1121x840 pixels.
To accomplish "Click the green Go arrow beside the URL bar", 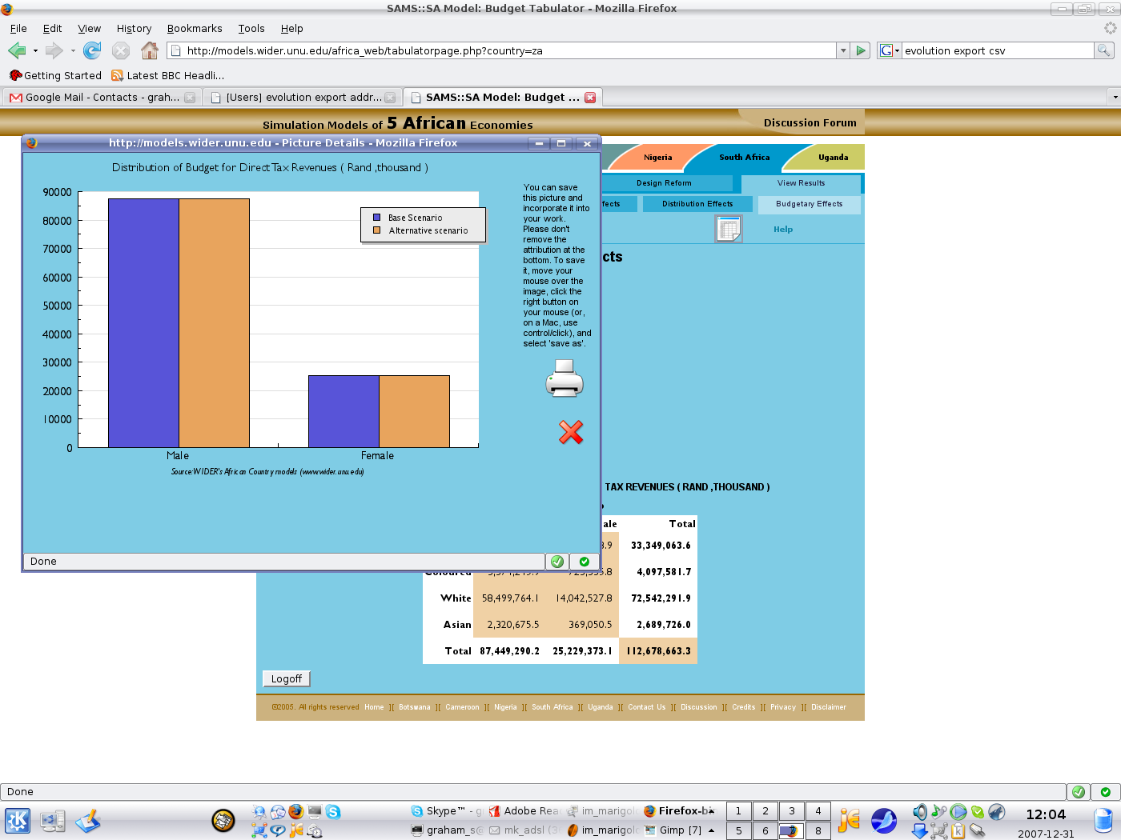I will [x=861, y=50].
